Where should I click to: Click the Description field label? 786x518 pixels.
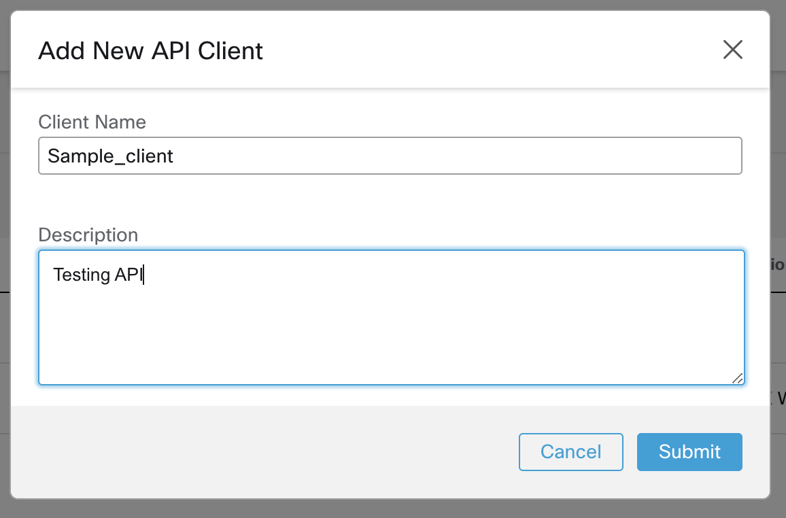[88, 235]
